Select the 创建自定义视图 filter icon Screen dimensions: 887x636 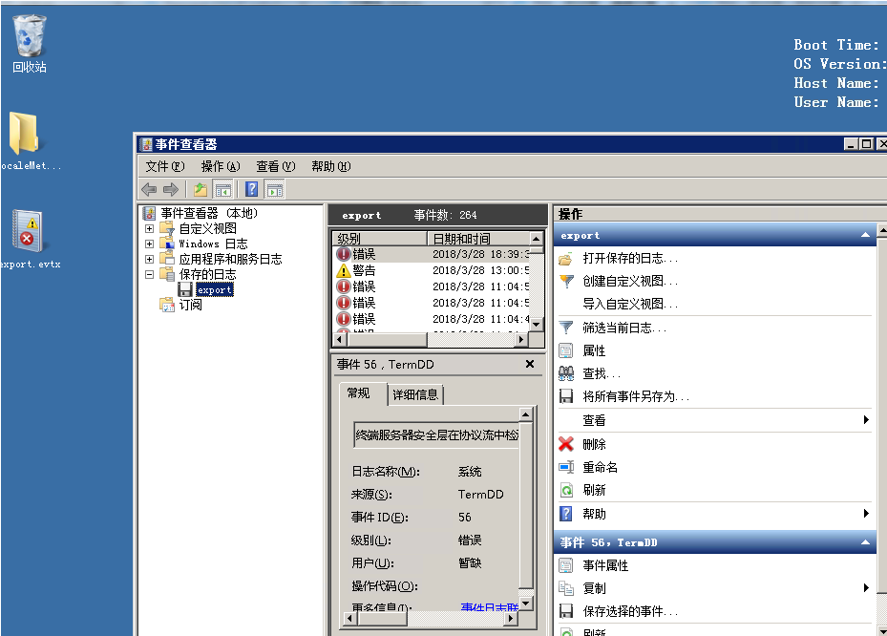[x=566, y=281]
